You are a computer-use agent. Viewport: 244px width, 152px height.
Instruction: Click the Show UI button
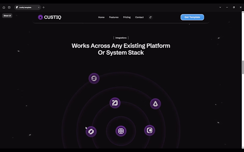point(7,16)
